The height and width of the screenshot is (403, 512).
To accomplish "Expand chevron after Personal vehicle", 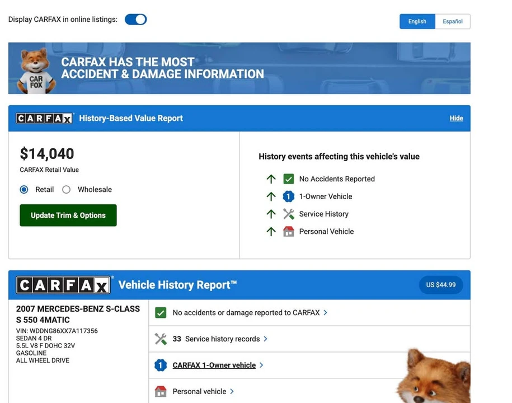I will pos(232,391).
